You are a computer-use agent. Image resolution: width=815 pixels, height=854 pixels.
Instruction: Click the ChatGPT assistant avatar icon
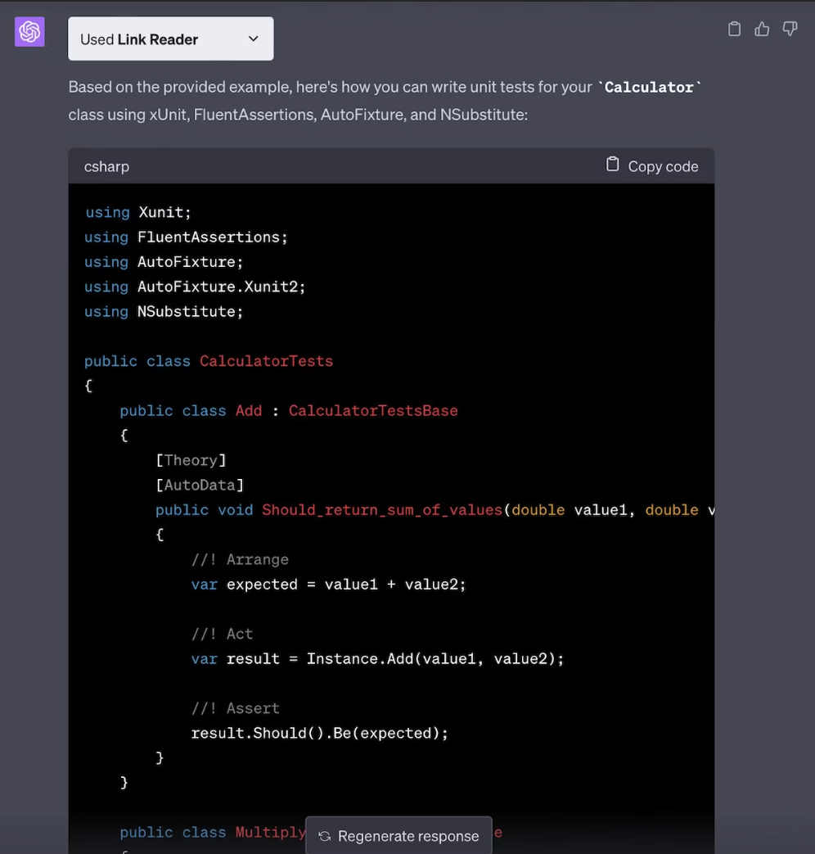click(x=29, y=32)
